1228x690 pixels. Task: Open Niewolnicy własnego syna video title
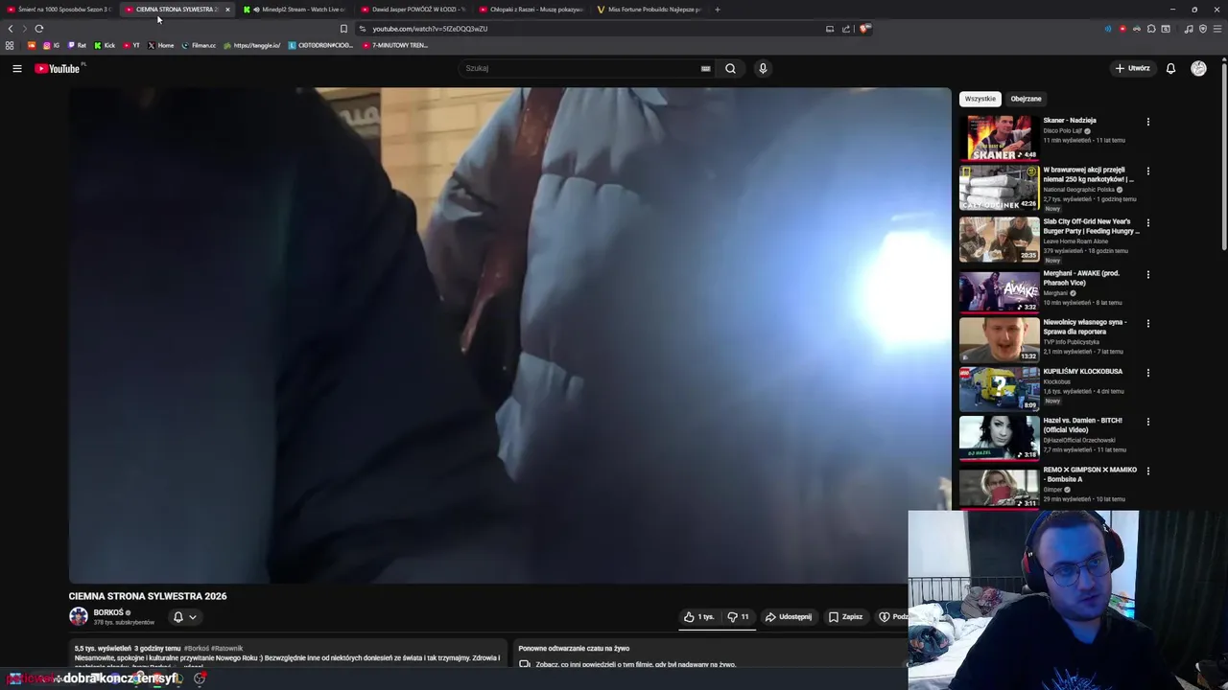[1085, 327]
